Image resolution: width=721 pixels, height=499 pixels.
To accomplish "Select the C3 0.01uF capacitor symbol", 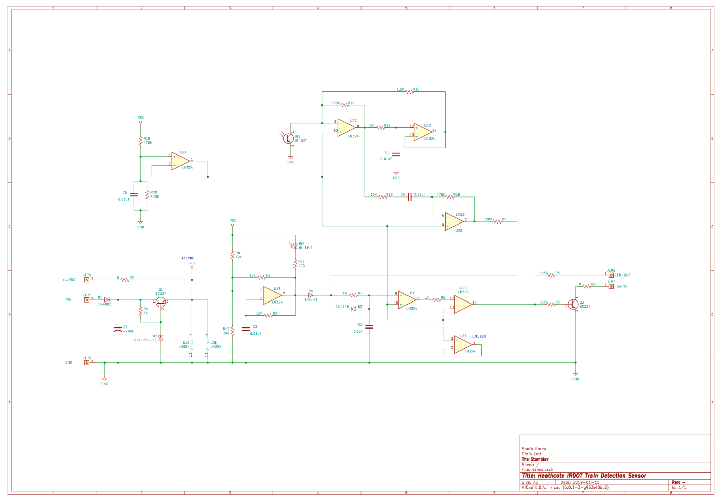I will coord(246,329).
